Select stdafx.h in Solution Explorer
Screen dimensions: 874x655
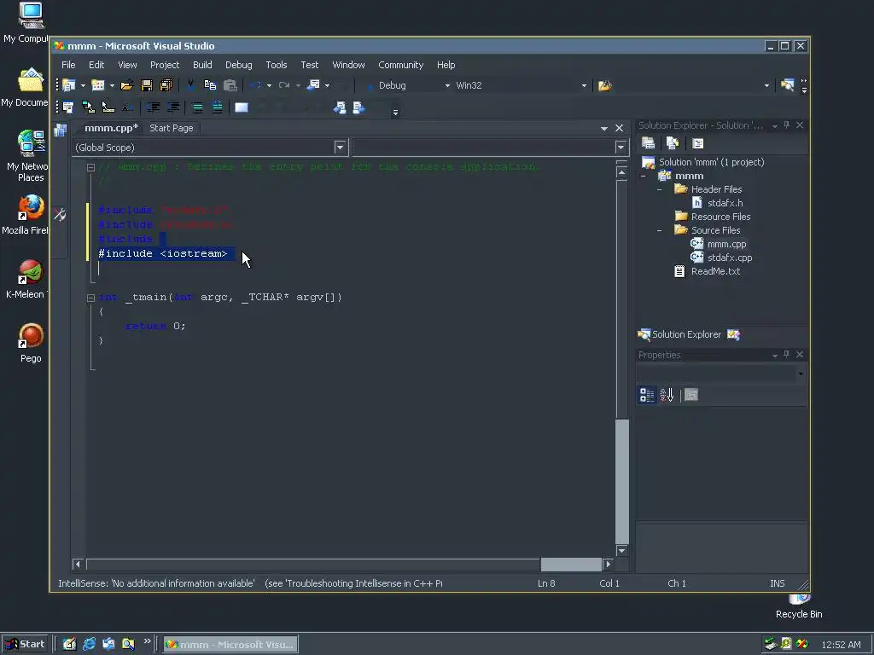pos(725,203)
